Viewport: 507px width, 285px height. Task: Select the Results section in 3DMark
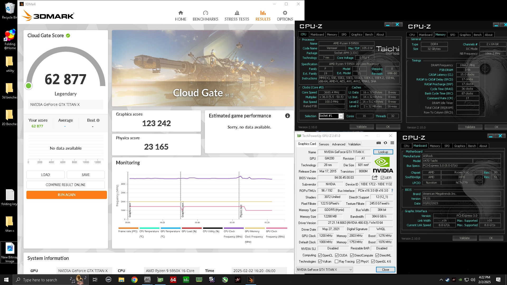(263, 16)
